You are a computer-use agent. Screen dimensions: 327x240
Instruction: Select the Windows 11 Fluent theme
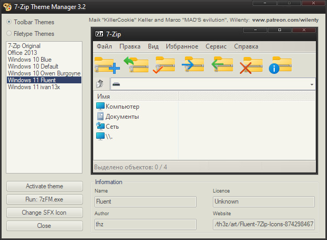click(44, 80)
